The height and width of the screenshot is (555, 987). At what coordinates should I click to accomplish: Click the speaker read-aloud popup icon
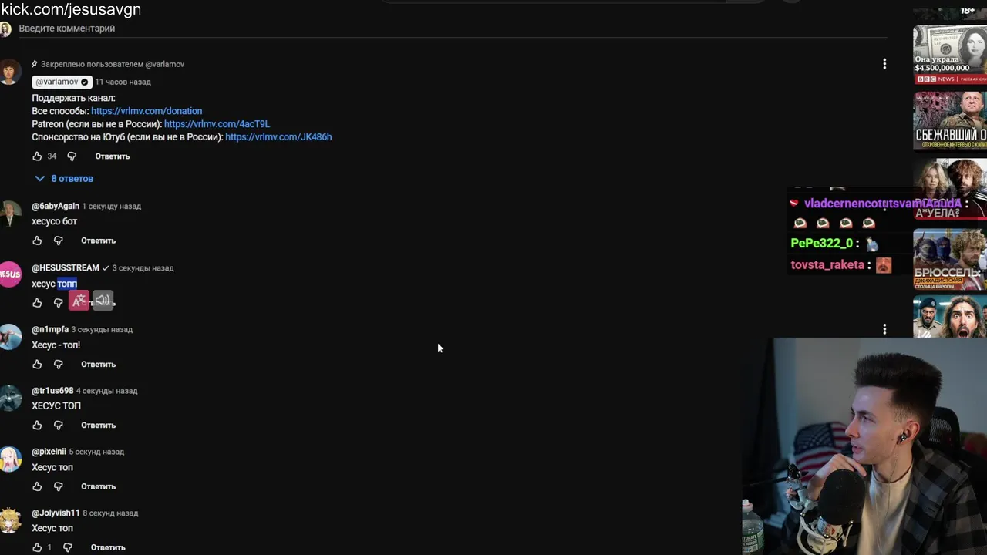coord(103,301)
